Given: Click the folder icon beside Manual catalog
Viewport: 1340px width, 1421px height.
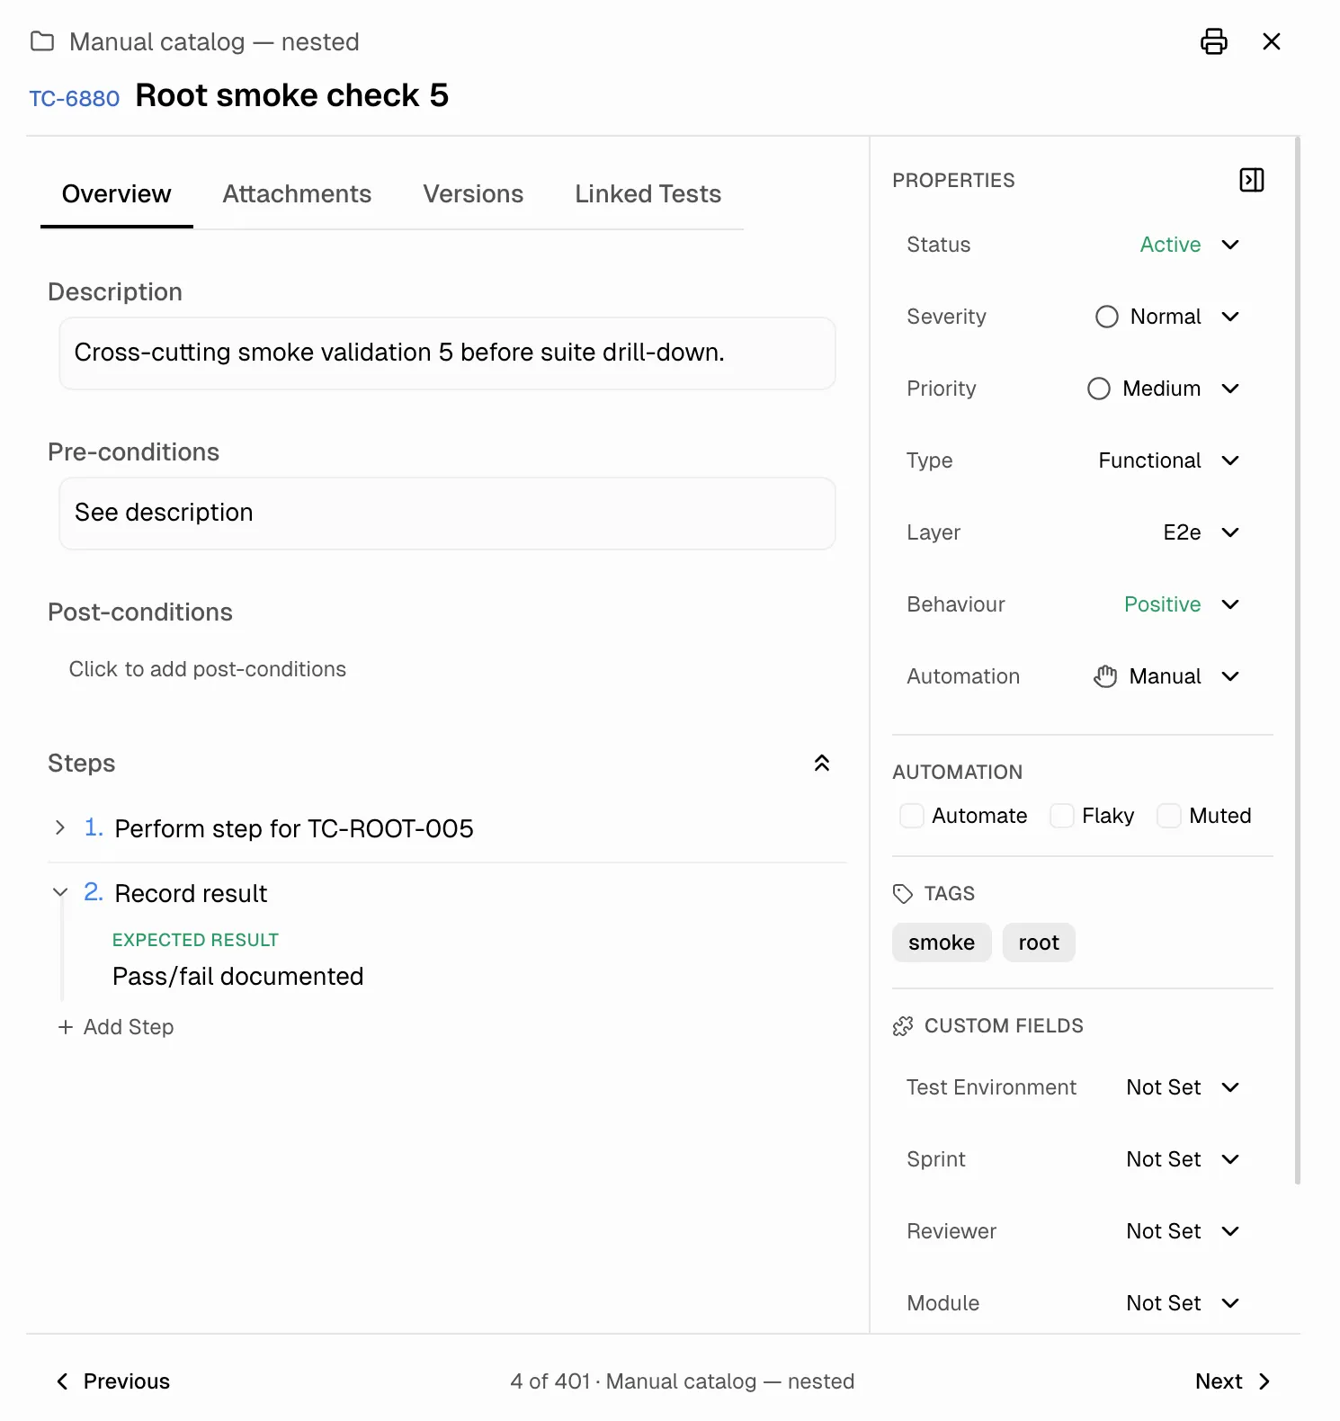Looking at the screenshot, I should (x=42, y=41).
